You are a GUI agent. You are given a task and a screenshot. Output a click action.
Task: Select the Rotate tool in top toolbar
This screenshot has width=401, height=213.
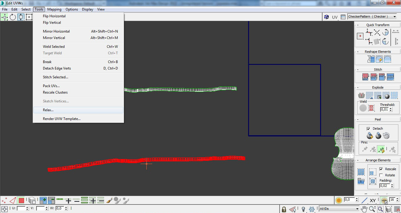coord(13,17)
